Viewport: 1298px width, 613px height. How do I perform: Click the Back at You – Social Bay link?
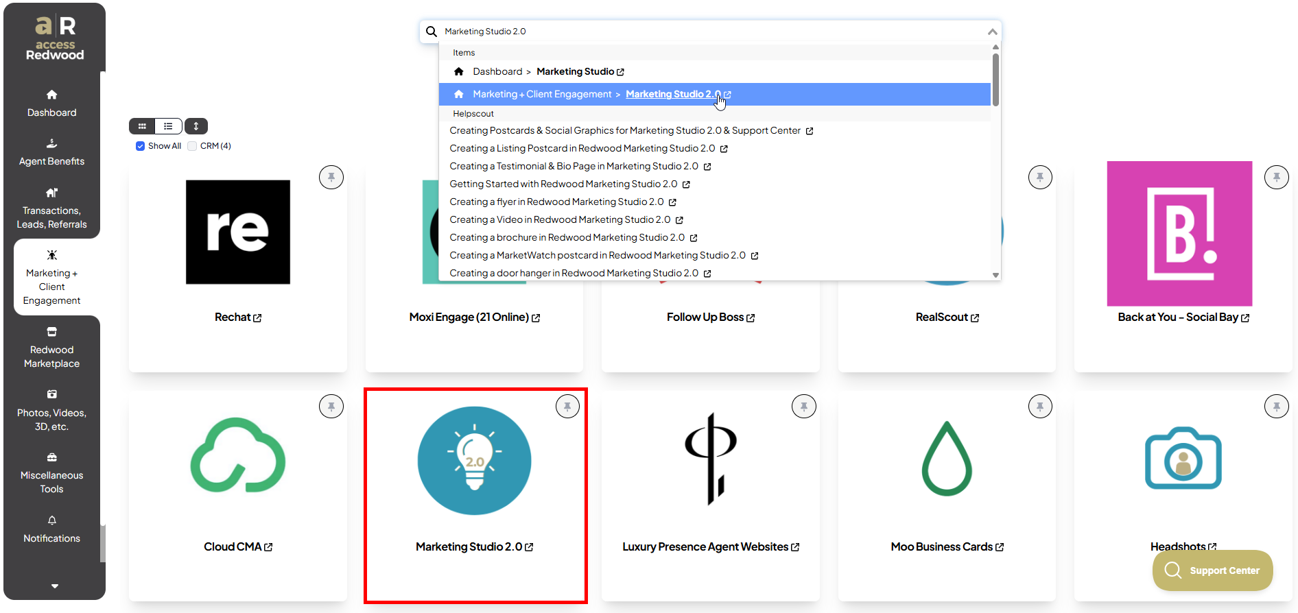click(x=1183, y=317)
